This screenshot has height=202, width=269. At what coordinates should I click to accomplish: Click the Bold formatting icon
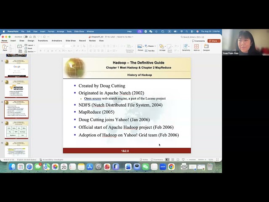41,50
